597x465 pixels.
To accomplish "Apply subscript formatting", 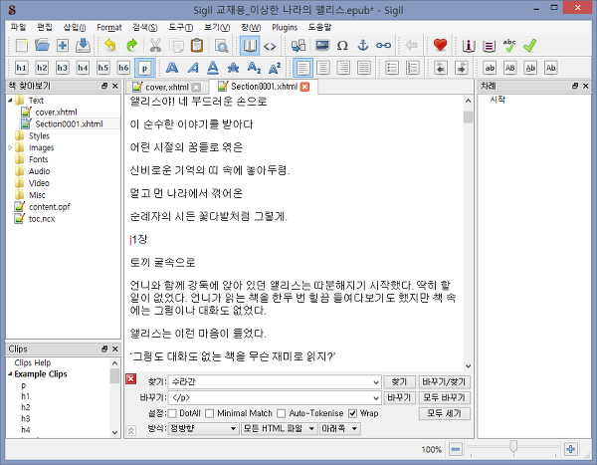I will pos(254,68).
